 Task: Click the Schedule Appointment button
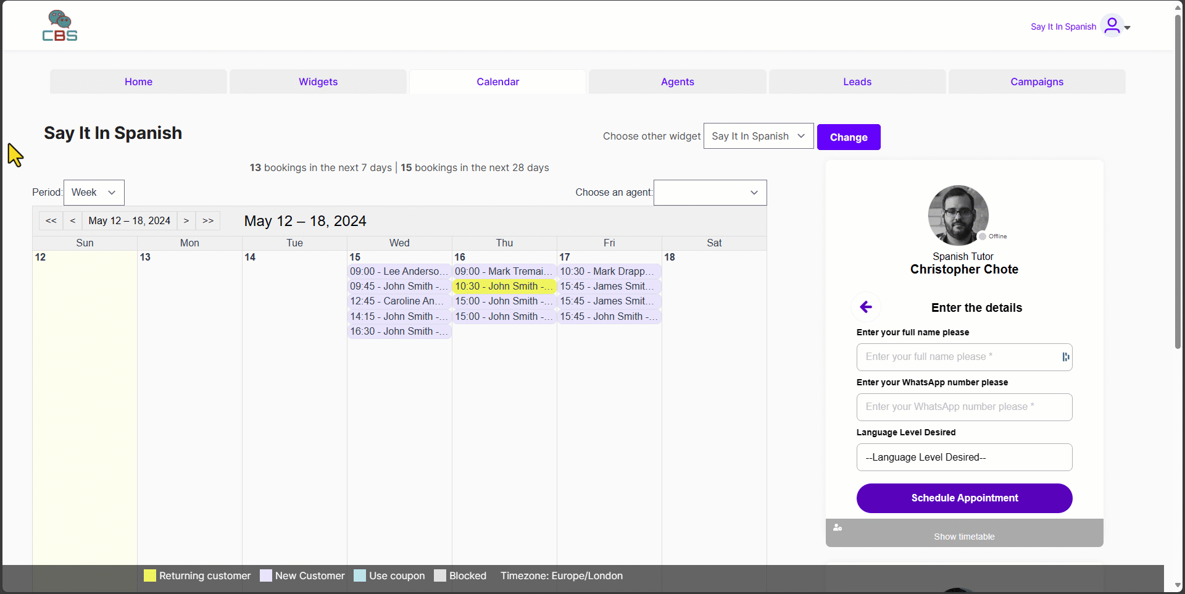(x=964, y=498)
